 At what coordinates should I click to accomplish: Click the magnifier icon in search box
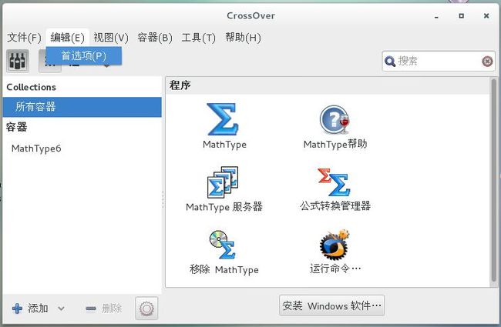[390, 61]
